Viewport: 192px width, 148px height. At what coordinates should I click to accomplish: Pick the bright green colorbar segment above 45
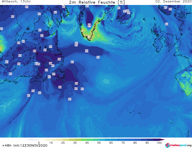pos(84,140)
